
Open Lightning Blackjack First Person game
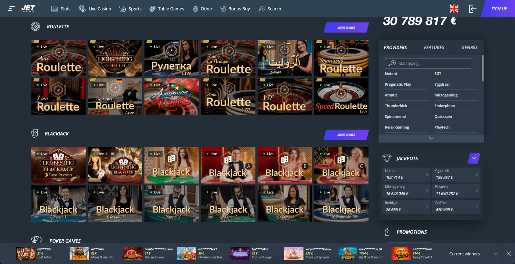click(58, 165)
